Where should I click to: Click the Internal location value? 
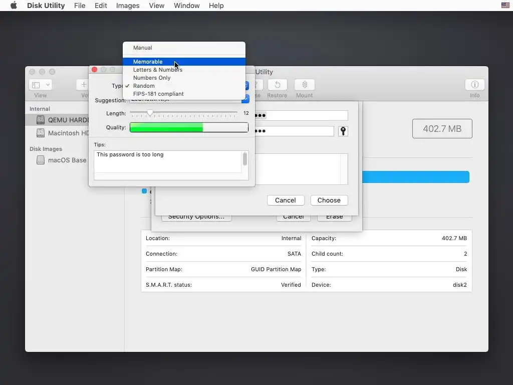pos(291,238)
